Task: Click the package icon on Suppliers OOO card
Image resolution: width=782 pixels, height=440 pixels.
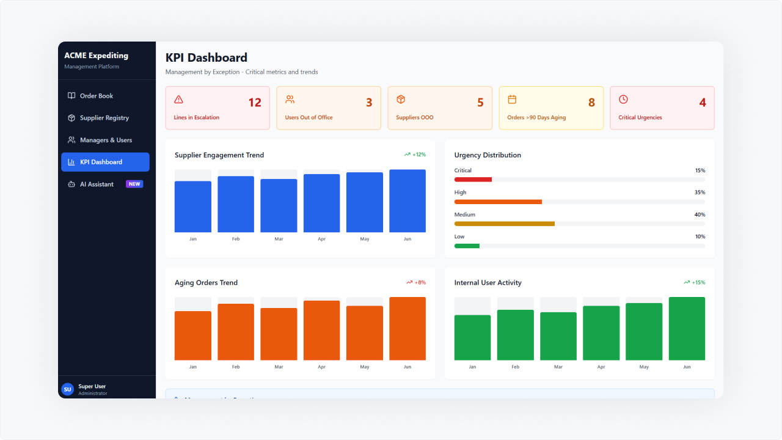Action: click(x=401, y=100)
